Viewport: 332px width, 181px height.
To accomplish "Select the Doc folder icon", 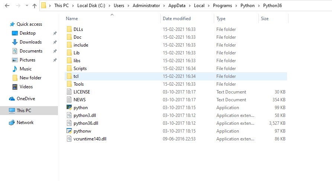I will 69,37.
